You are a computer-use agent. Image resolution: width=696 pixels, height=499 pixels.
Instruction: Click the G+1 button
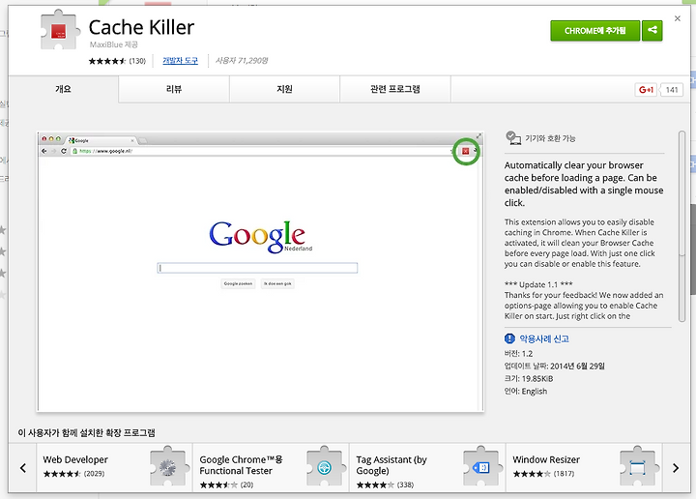646,90
